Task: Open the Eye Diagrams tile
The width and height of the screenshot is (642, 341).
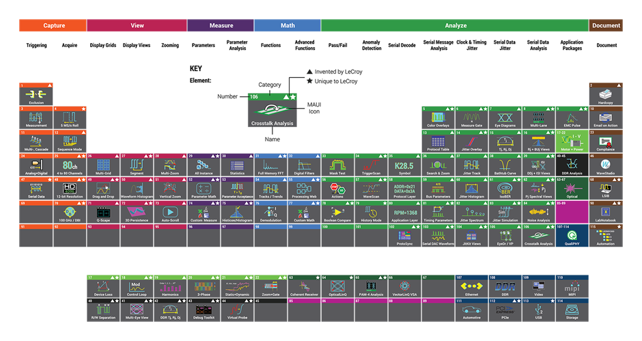Action: pos(505,118)
